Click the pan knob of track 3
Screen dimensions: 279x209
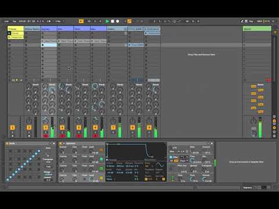click(45, 121)
